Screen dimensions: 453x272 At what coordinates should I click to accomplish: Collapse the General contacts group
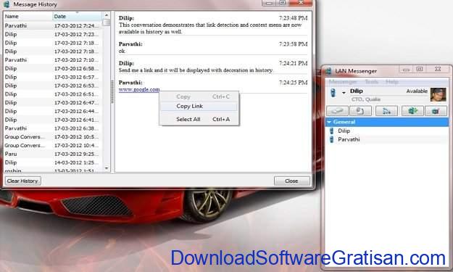tap(329, 122)
